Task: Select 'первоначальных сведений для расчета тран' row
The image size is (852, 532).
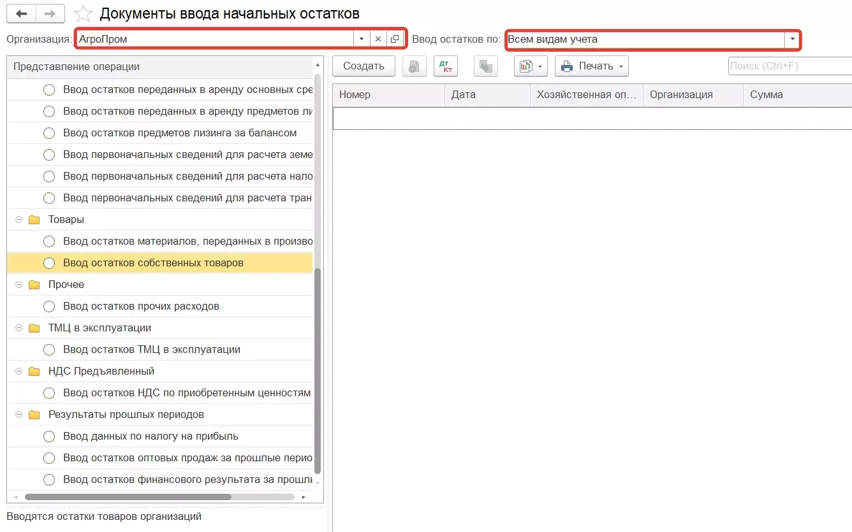Action: (x=159, y=198)
